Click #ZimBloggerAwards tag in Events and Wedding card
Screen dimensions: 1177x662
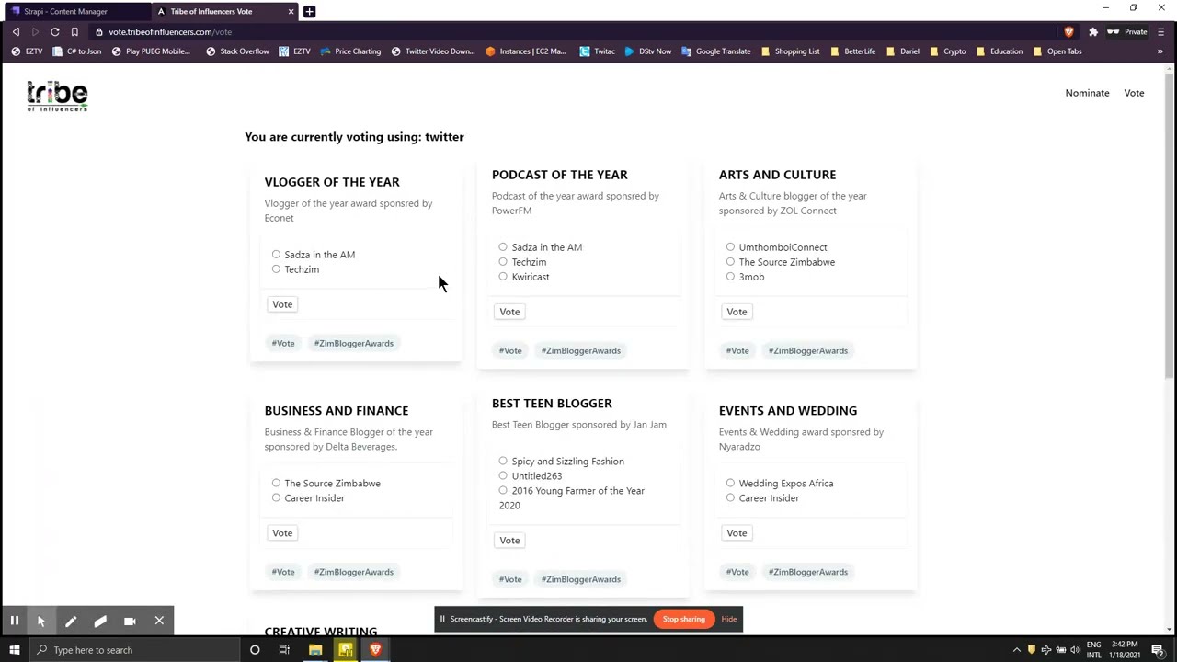pos(808,572)
